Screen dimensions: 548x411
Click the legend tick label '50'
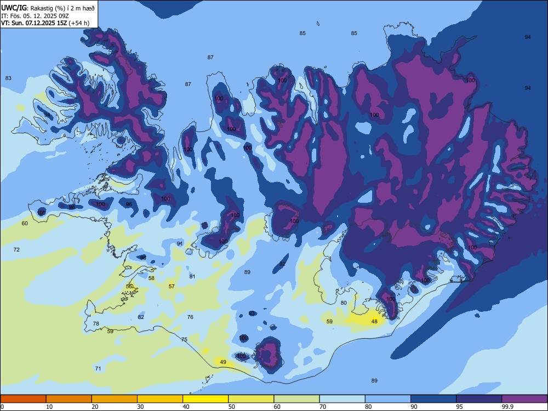click(231, 407)
